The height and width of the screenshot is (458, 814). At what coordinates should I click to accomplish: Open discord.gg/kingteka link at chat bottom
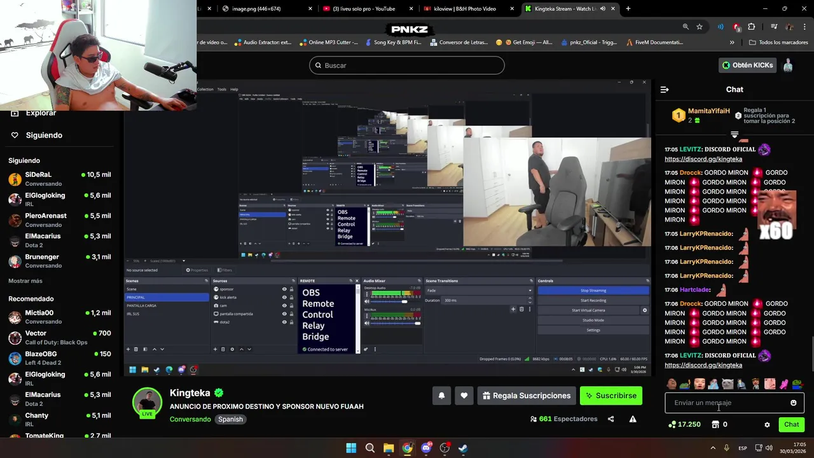pos(703,365)
